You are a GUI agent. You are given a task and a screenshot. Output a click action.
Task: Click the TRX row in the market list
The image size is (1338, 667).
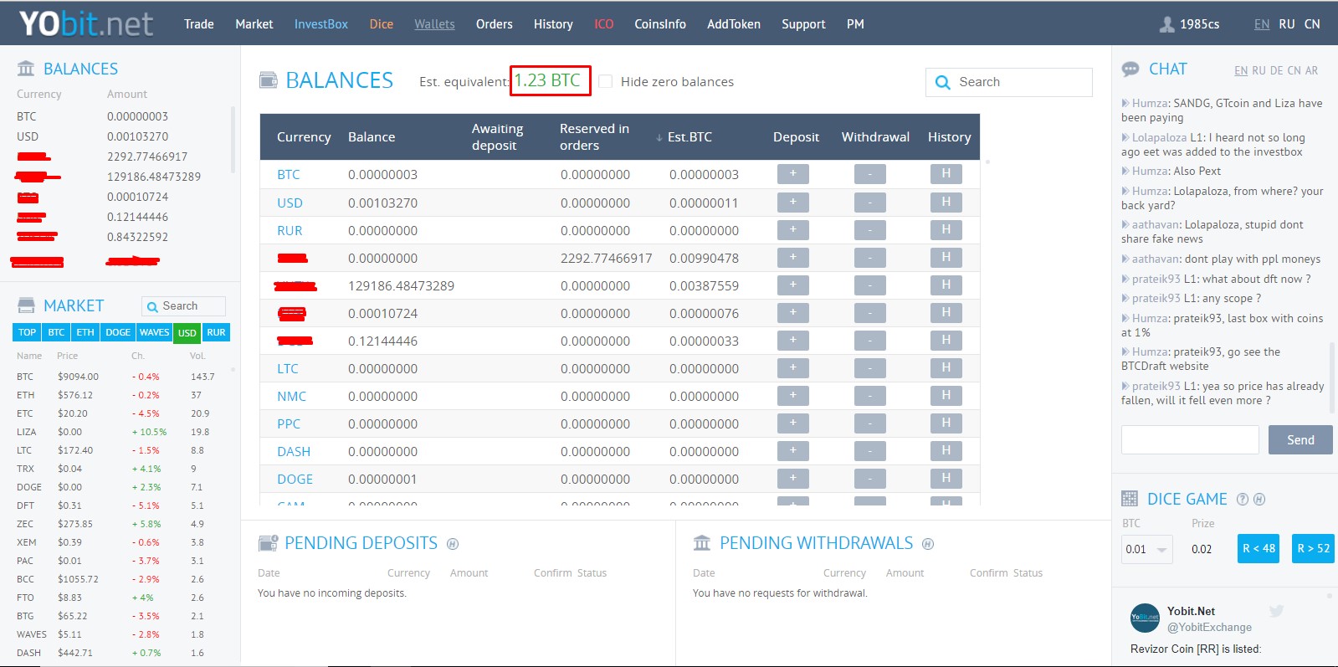coord(117,469)
